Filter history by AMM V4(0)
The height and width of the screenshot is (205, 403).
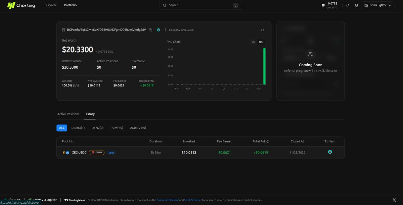tap(138, 128)
